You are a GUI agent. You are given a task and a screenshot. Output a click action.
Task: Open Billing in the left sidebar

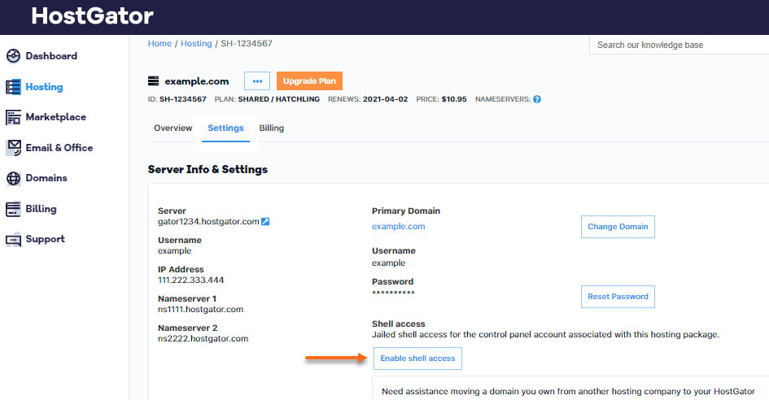point(41,209)
